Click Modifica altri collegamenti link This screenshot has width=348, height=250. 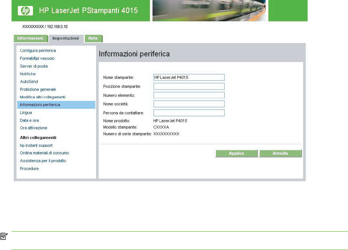pyautogui.click(x=43, y=97)
